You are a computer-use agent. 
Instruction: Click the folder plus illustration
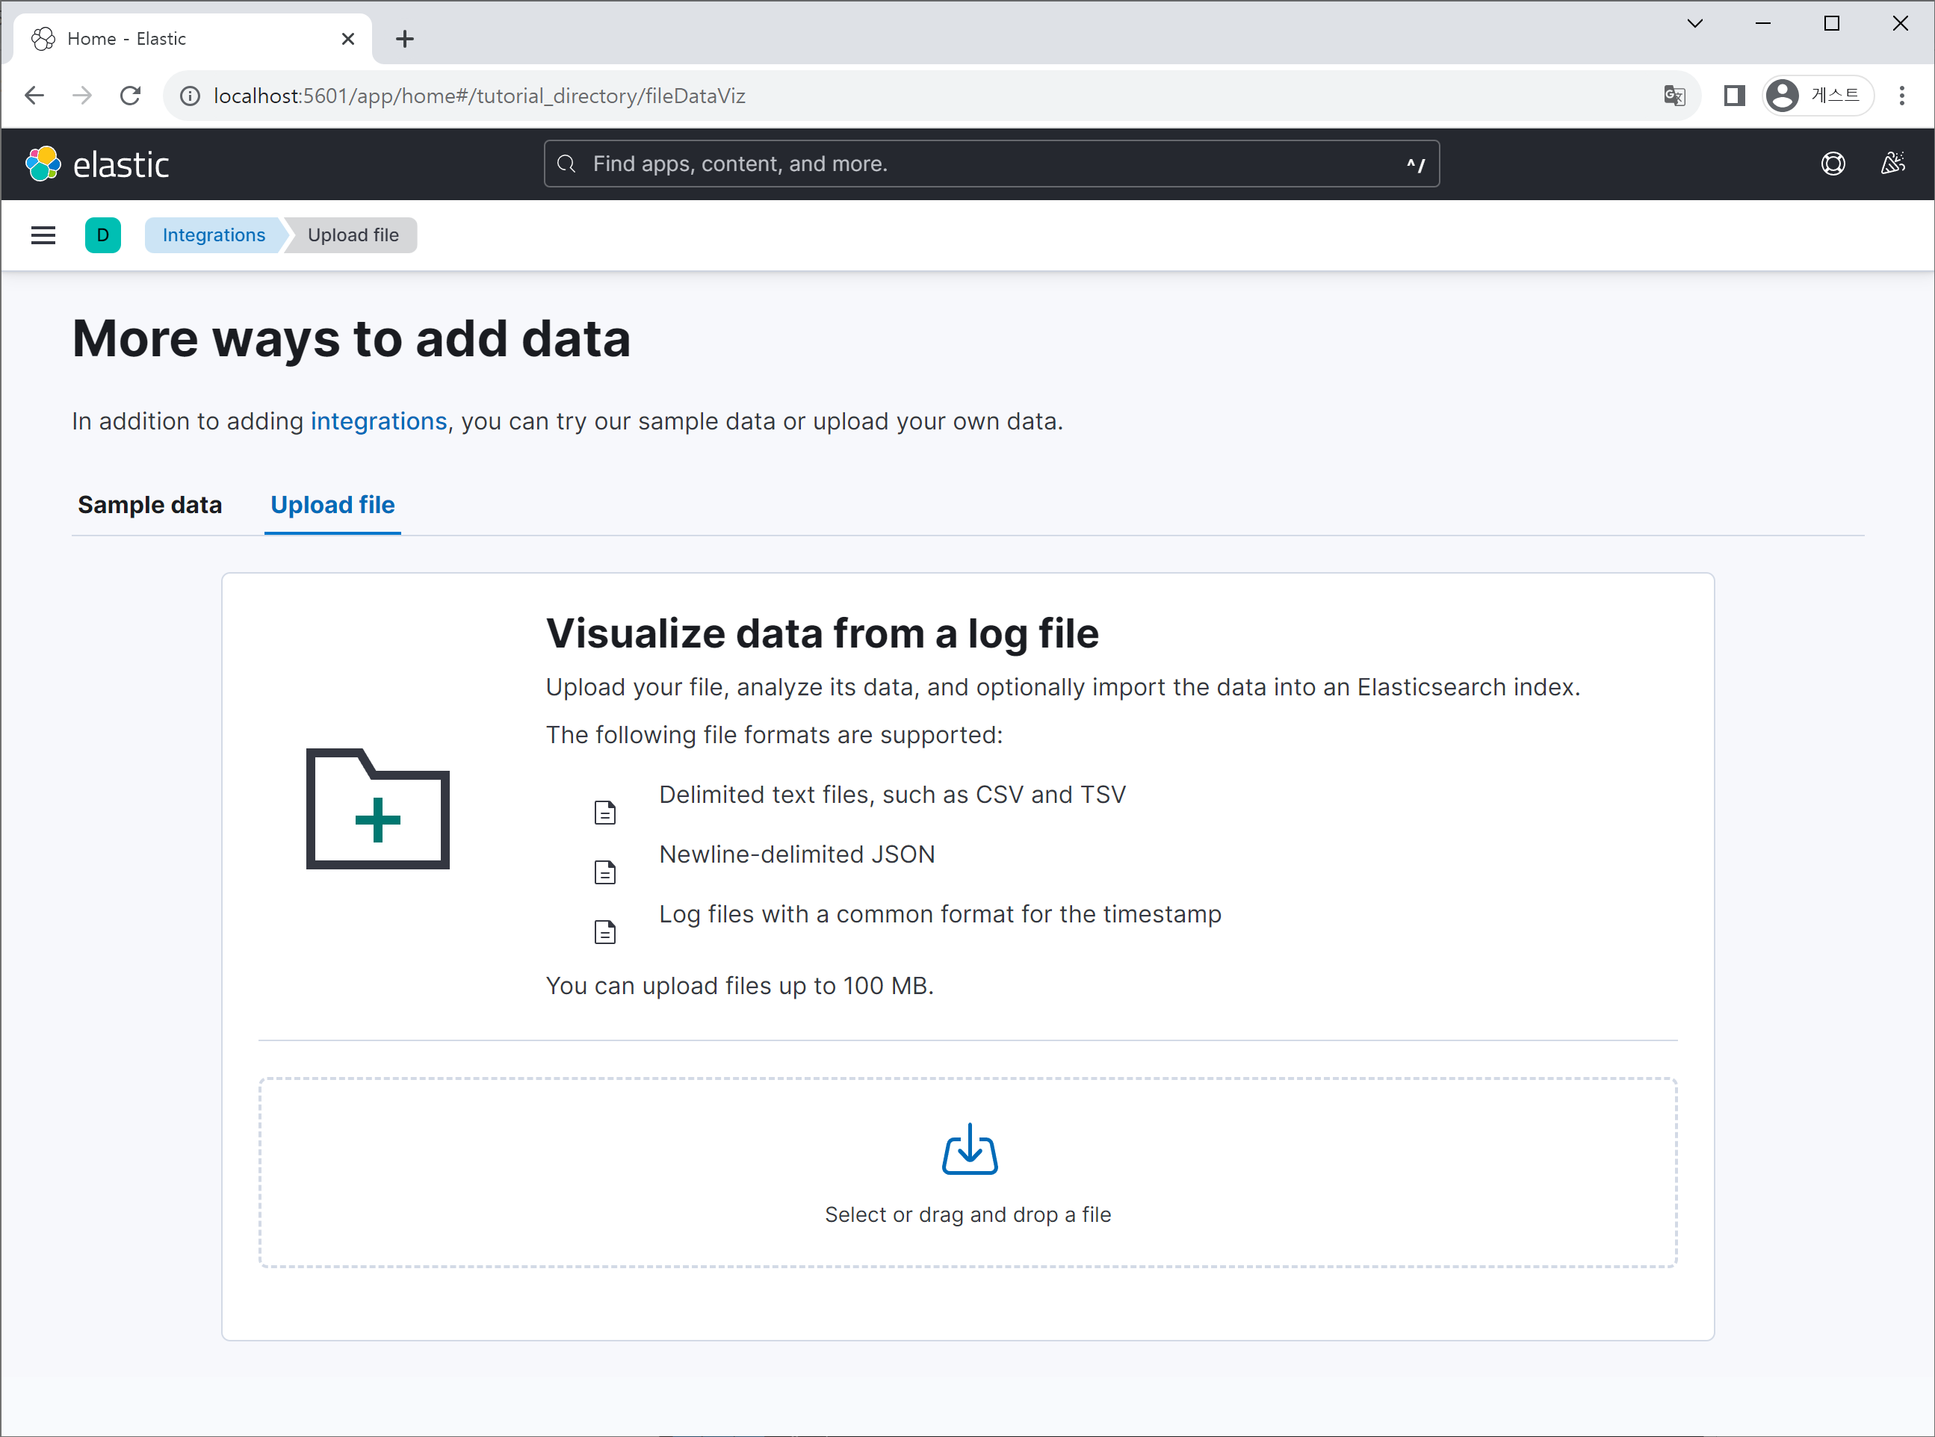(x=377, y=808)
